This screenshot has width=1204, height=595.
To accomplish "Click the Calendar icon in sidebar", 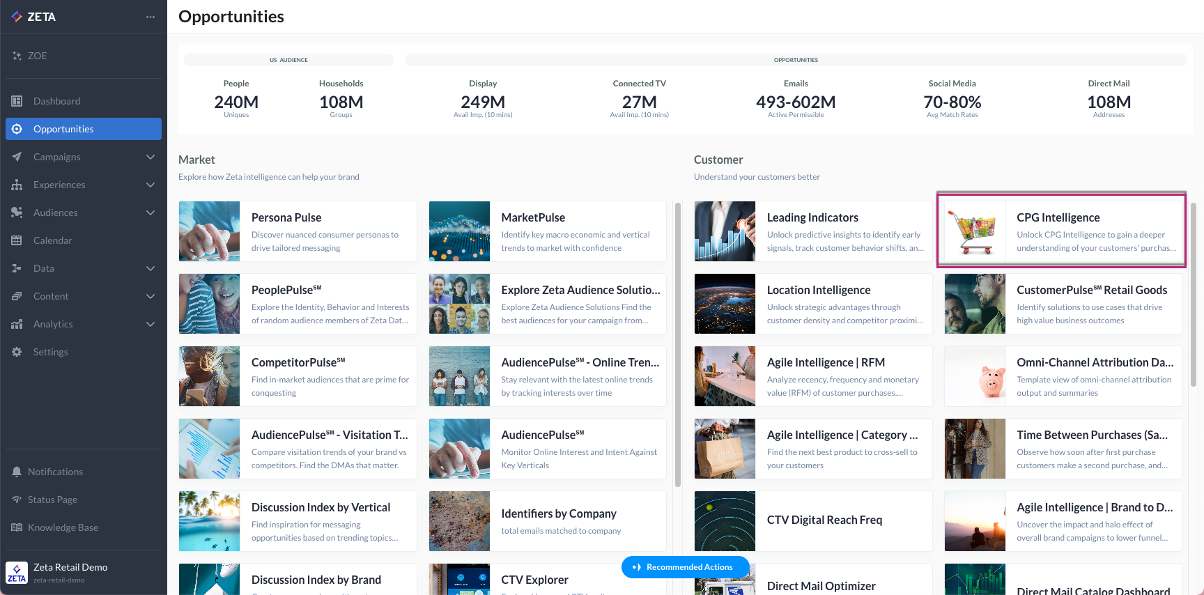I will pyautogui.click(x=17, y=240).
